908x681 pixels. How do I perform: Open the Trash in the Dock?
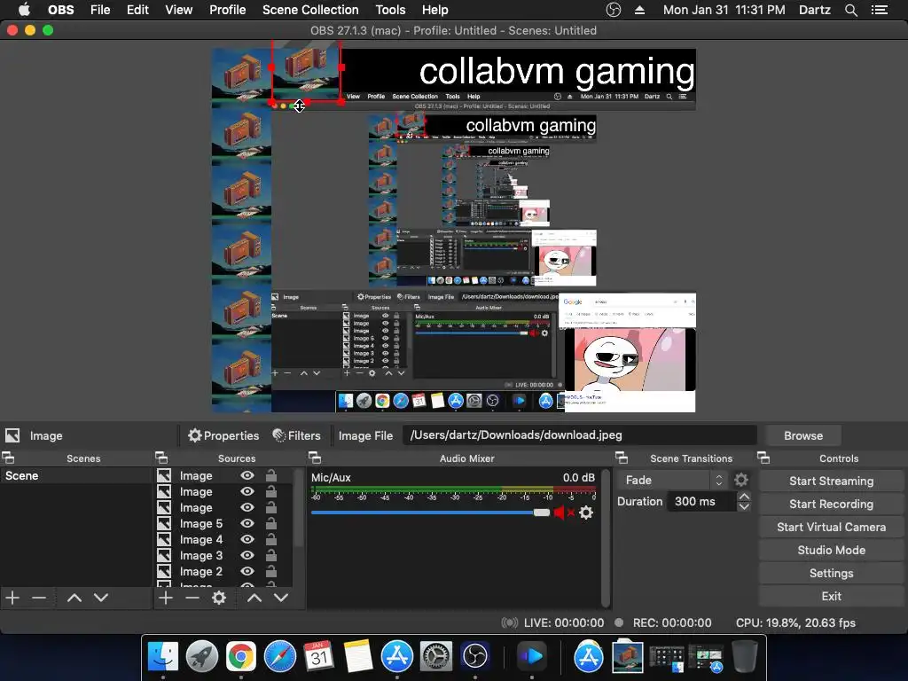coord(745,656)
